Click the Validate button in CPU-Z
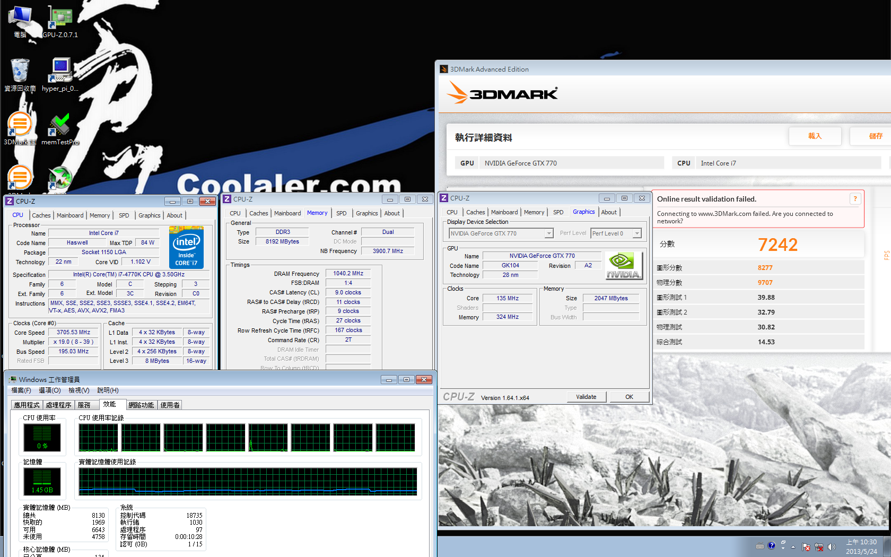This screenshot has width=891, height=557. (586, 397)
